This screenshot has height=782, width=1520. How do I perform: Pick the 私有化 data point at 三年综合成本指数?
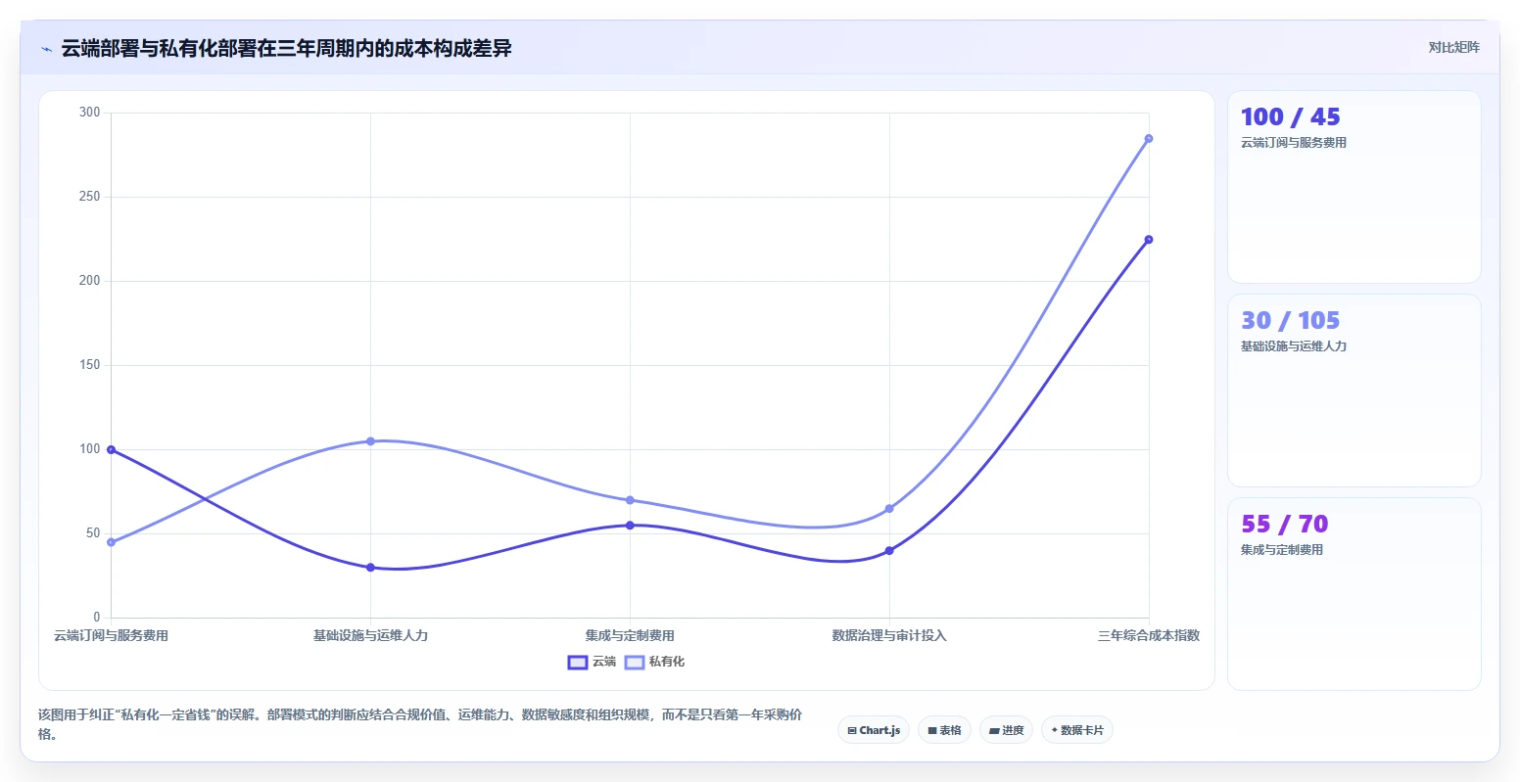click(1149, 139)
